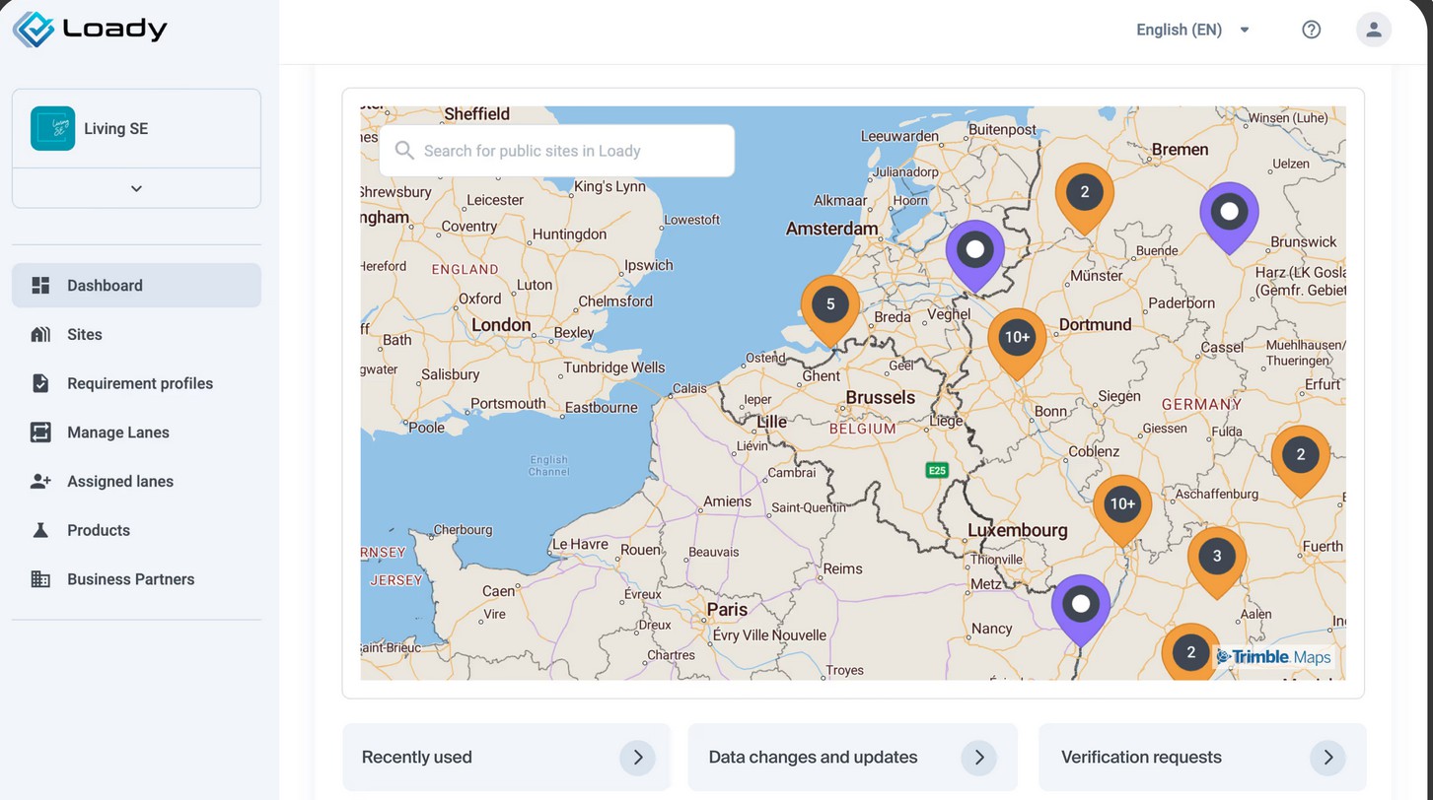Click the Assigned lanes person icon
Screen dimensions: 1433x800
pyautogui.click(x=40, y=482)
